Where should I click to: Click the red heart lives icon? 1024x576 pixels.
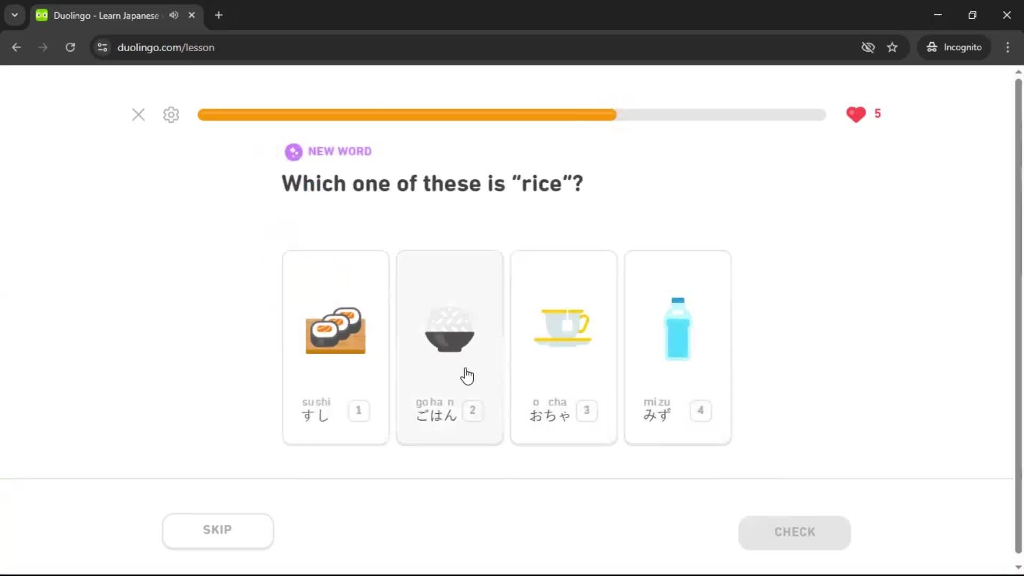855,114
